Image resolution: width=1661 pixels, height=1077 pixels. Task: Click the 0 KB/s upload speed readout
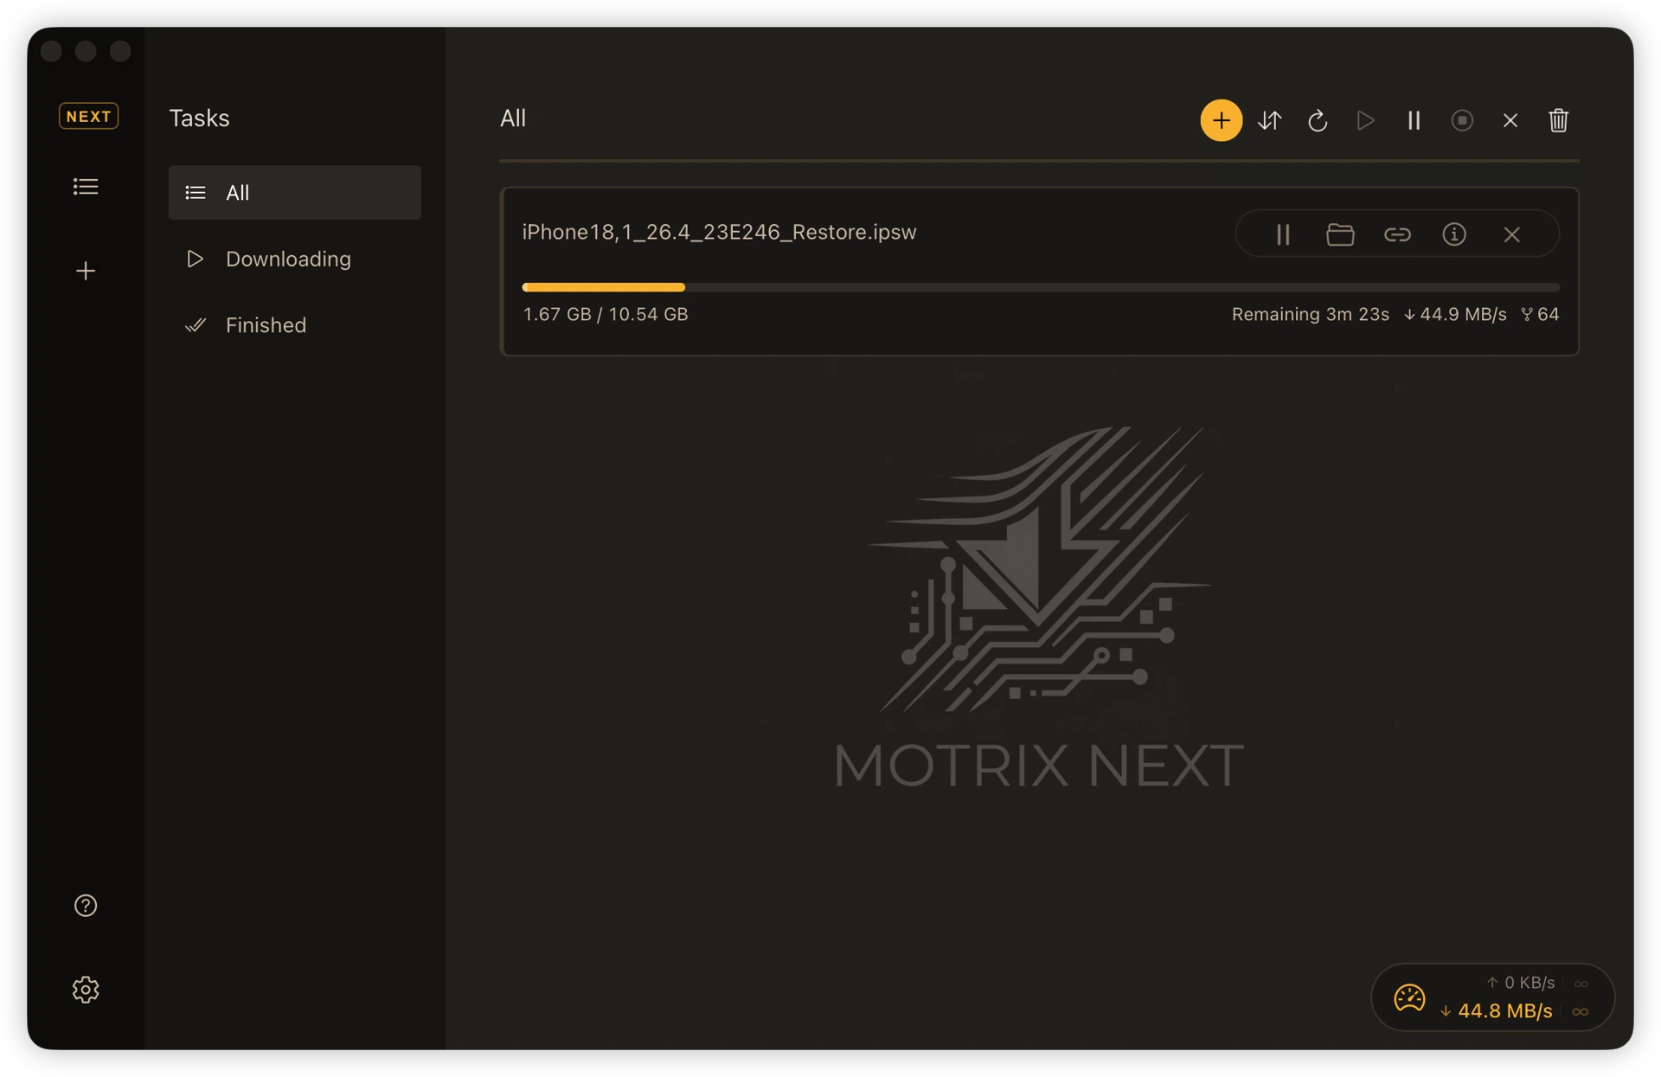pos(1521,983)
